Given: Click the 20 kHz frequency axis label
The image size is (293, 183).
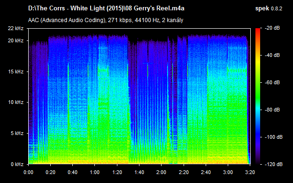Looking at the screenshot, I should tap(15, 40).
